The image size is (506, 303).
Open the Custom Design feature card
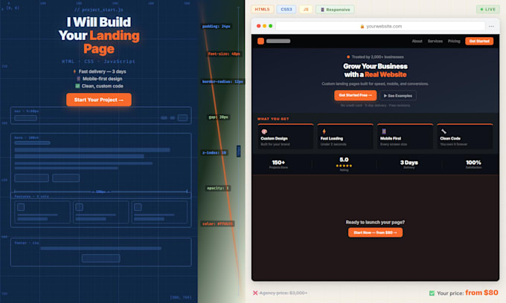coord(286,137)
